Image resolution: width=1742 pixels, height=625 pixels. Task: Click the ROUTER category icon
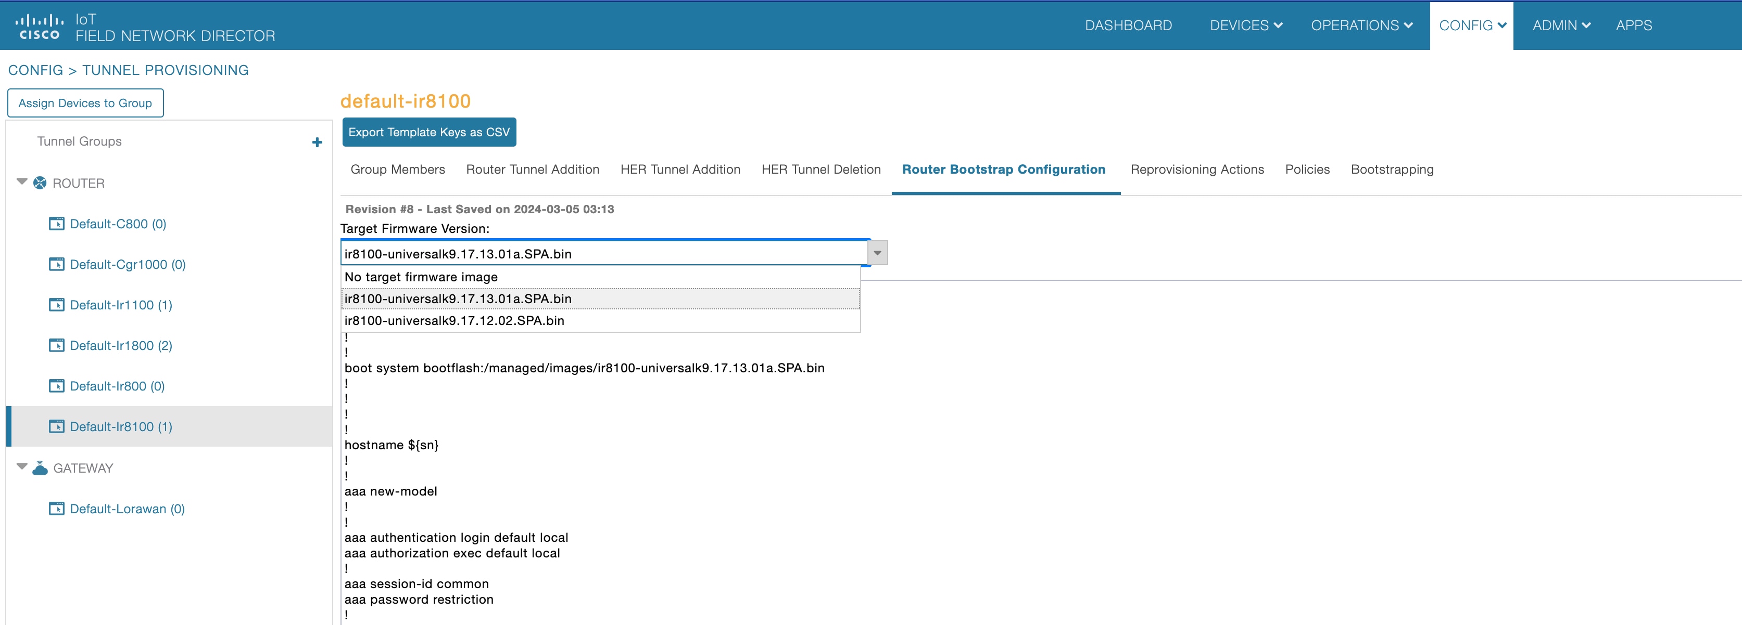[x=40, y=183]
